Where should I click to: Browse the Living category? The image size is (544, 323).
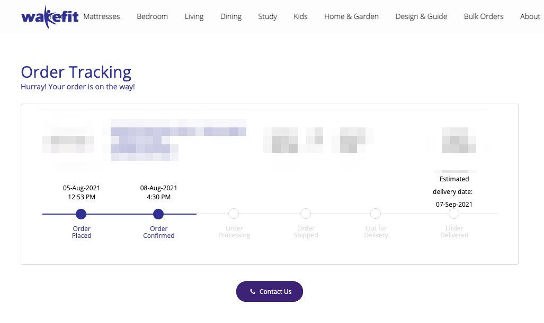point(194,16)
